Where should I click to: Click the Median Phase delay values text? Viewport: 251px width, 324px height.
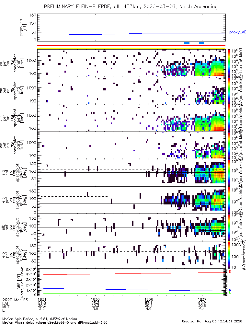[x=55, y=322]
